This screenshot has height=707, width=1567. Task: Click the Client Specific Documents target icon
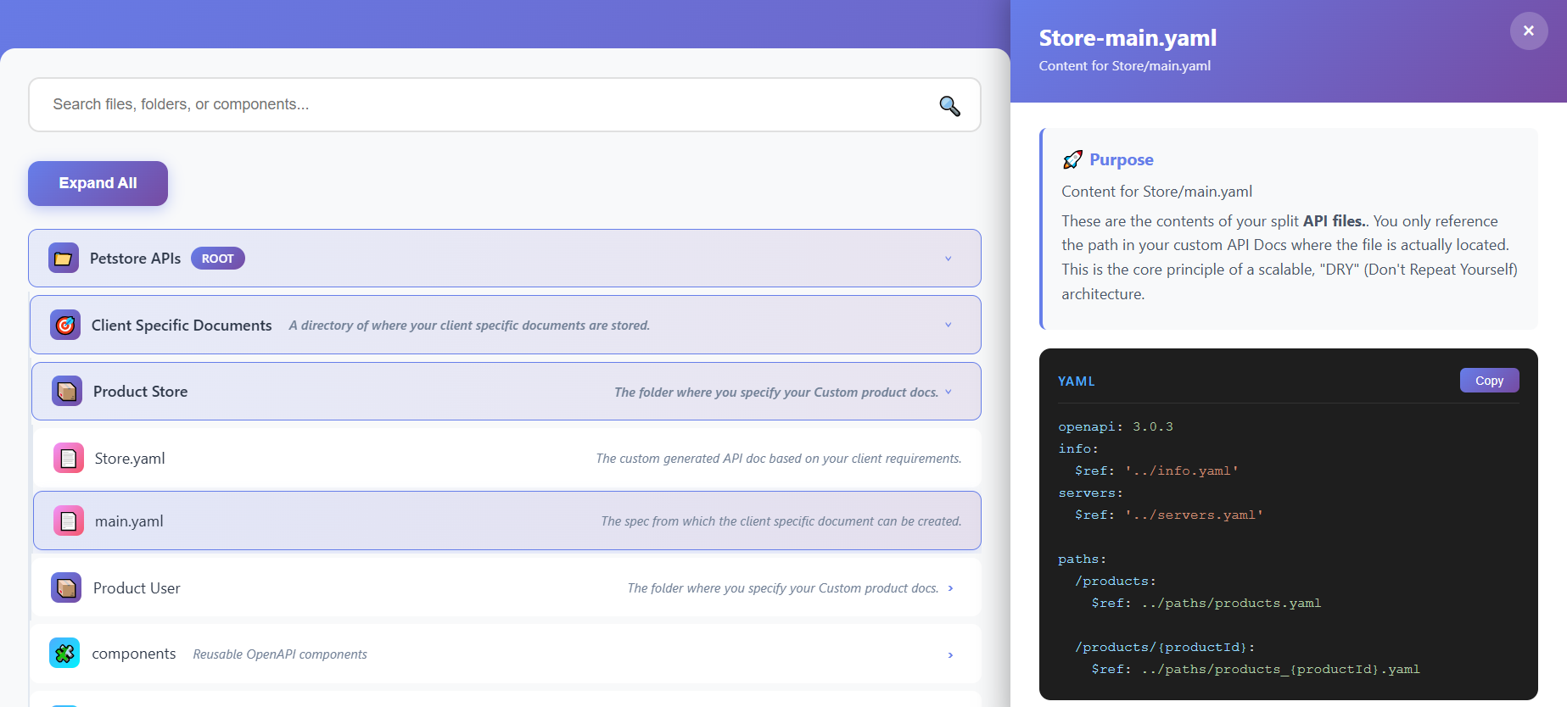coord(65,325)
